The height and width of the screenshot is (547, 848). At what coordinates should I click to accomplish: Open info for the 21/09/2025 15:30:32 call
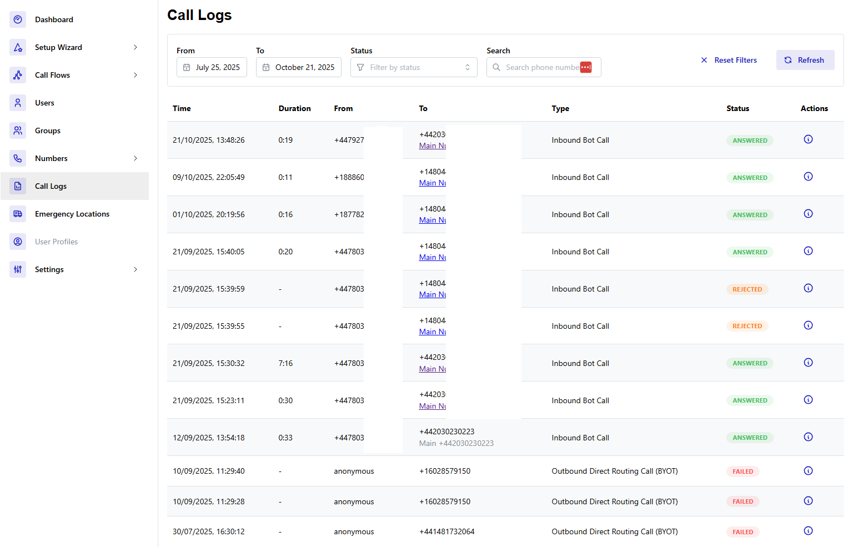point(808,363)
